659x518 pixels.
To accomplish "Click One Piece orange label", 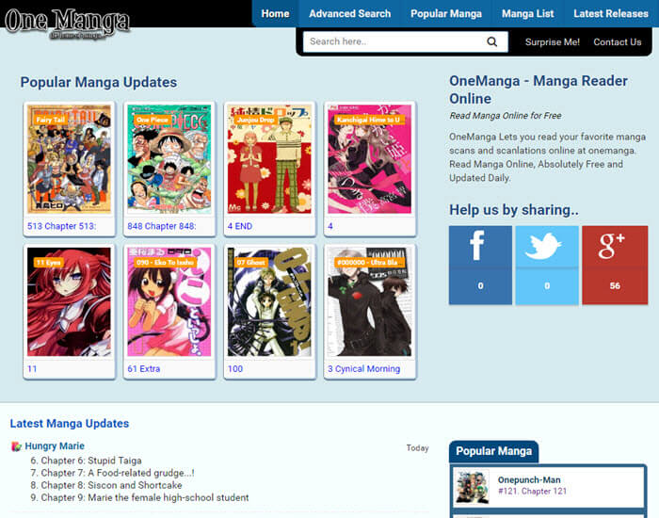I will point(153,120).
